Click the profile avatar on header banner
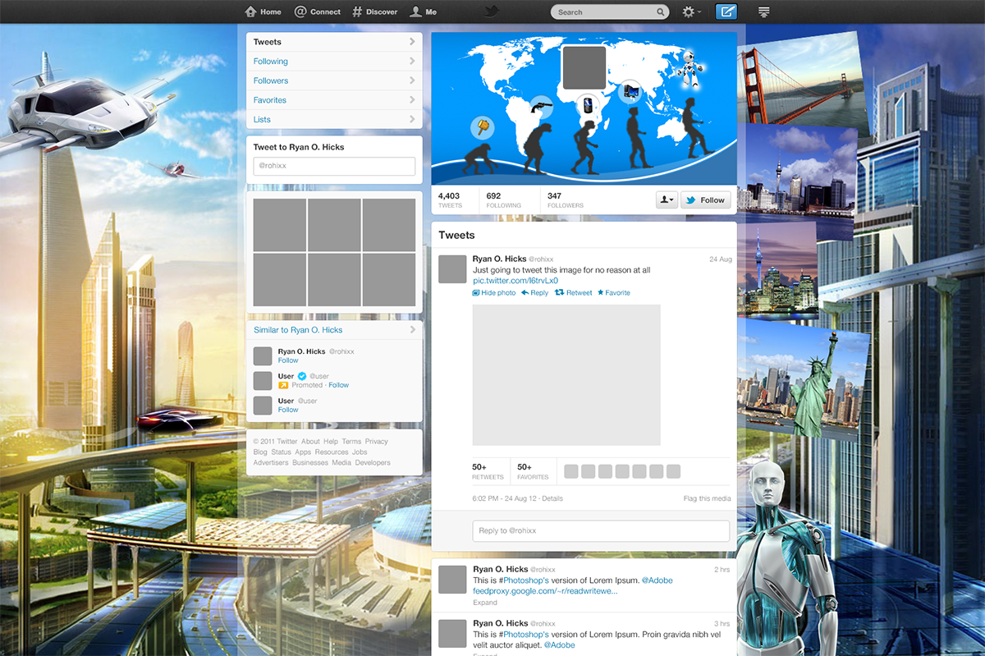The height and width of the screenshot is (656, 985). (x=584, y=68)
